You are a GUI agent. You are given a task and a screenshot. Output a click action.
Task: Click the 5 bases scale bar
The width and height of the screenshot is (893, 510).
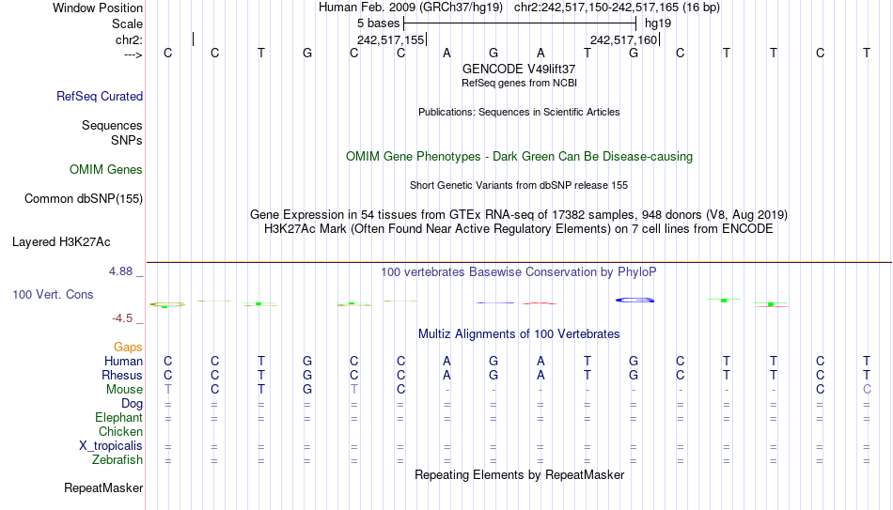(x=520, y=23)
